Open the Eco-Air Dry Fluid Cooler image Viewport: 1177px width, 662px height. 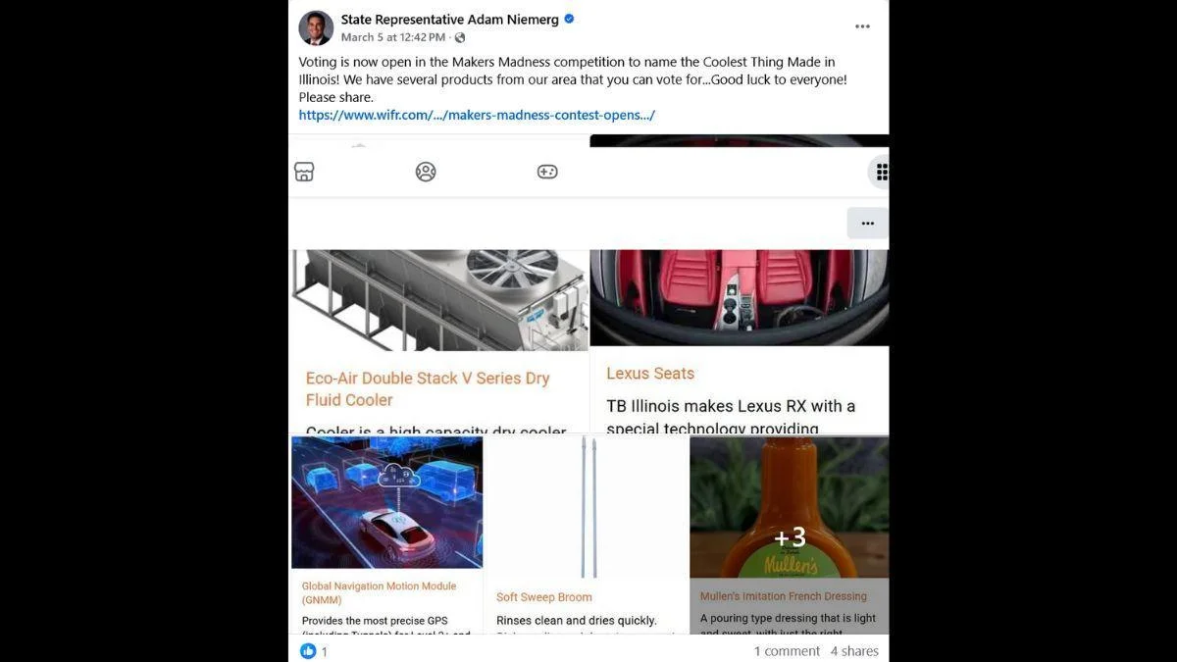point(439,300)
